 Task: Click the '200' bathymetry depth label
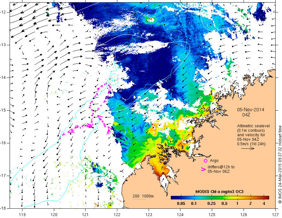(136, 196)
